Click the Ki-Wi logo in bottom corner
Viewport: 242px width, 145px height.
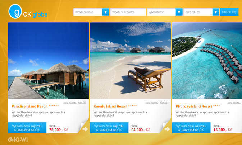tap(18, 140)
